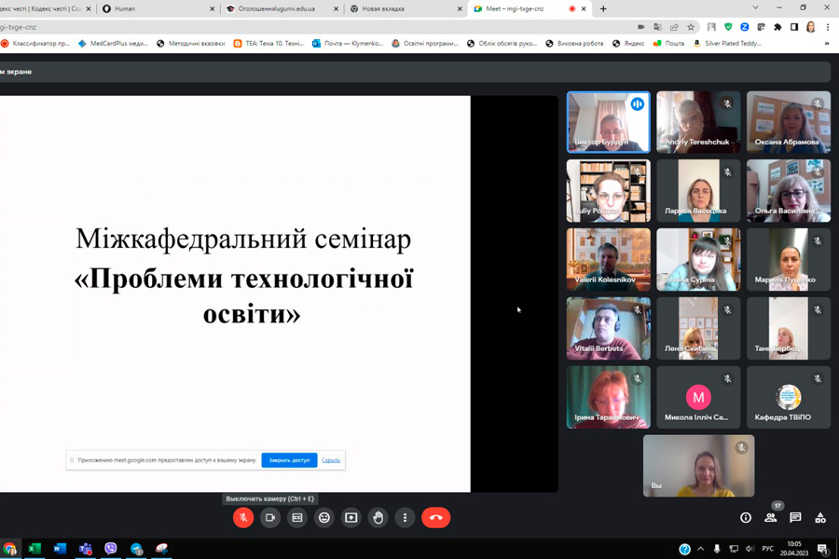
Task: Expand the hidden bookmarks chevron
Action: (827, 44)
